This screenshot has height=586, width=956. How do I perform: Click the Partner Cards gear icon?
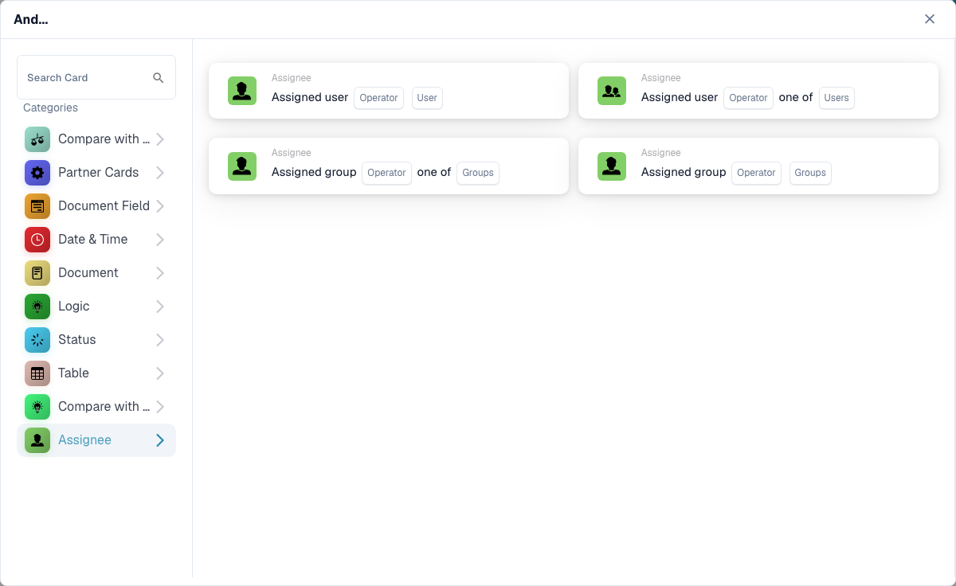pos(37,173)
